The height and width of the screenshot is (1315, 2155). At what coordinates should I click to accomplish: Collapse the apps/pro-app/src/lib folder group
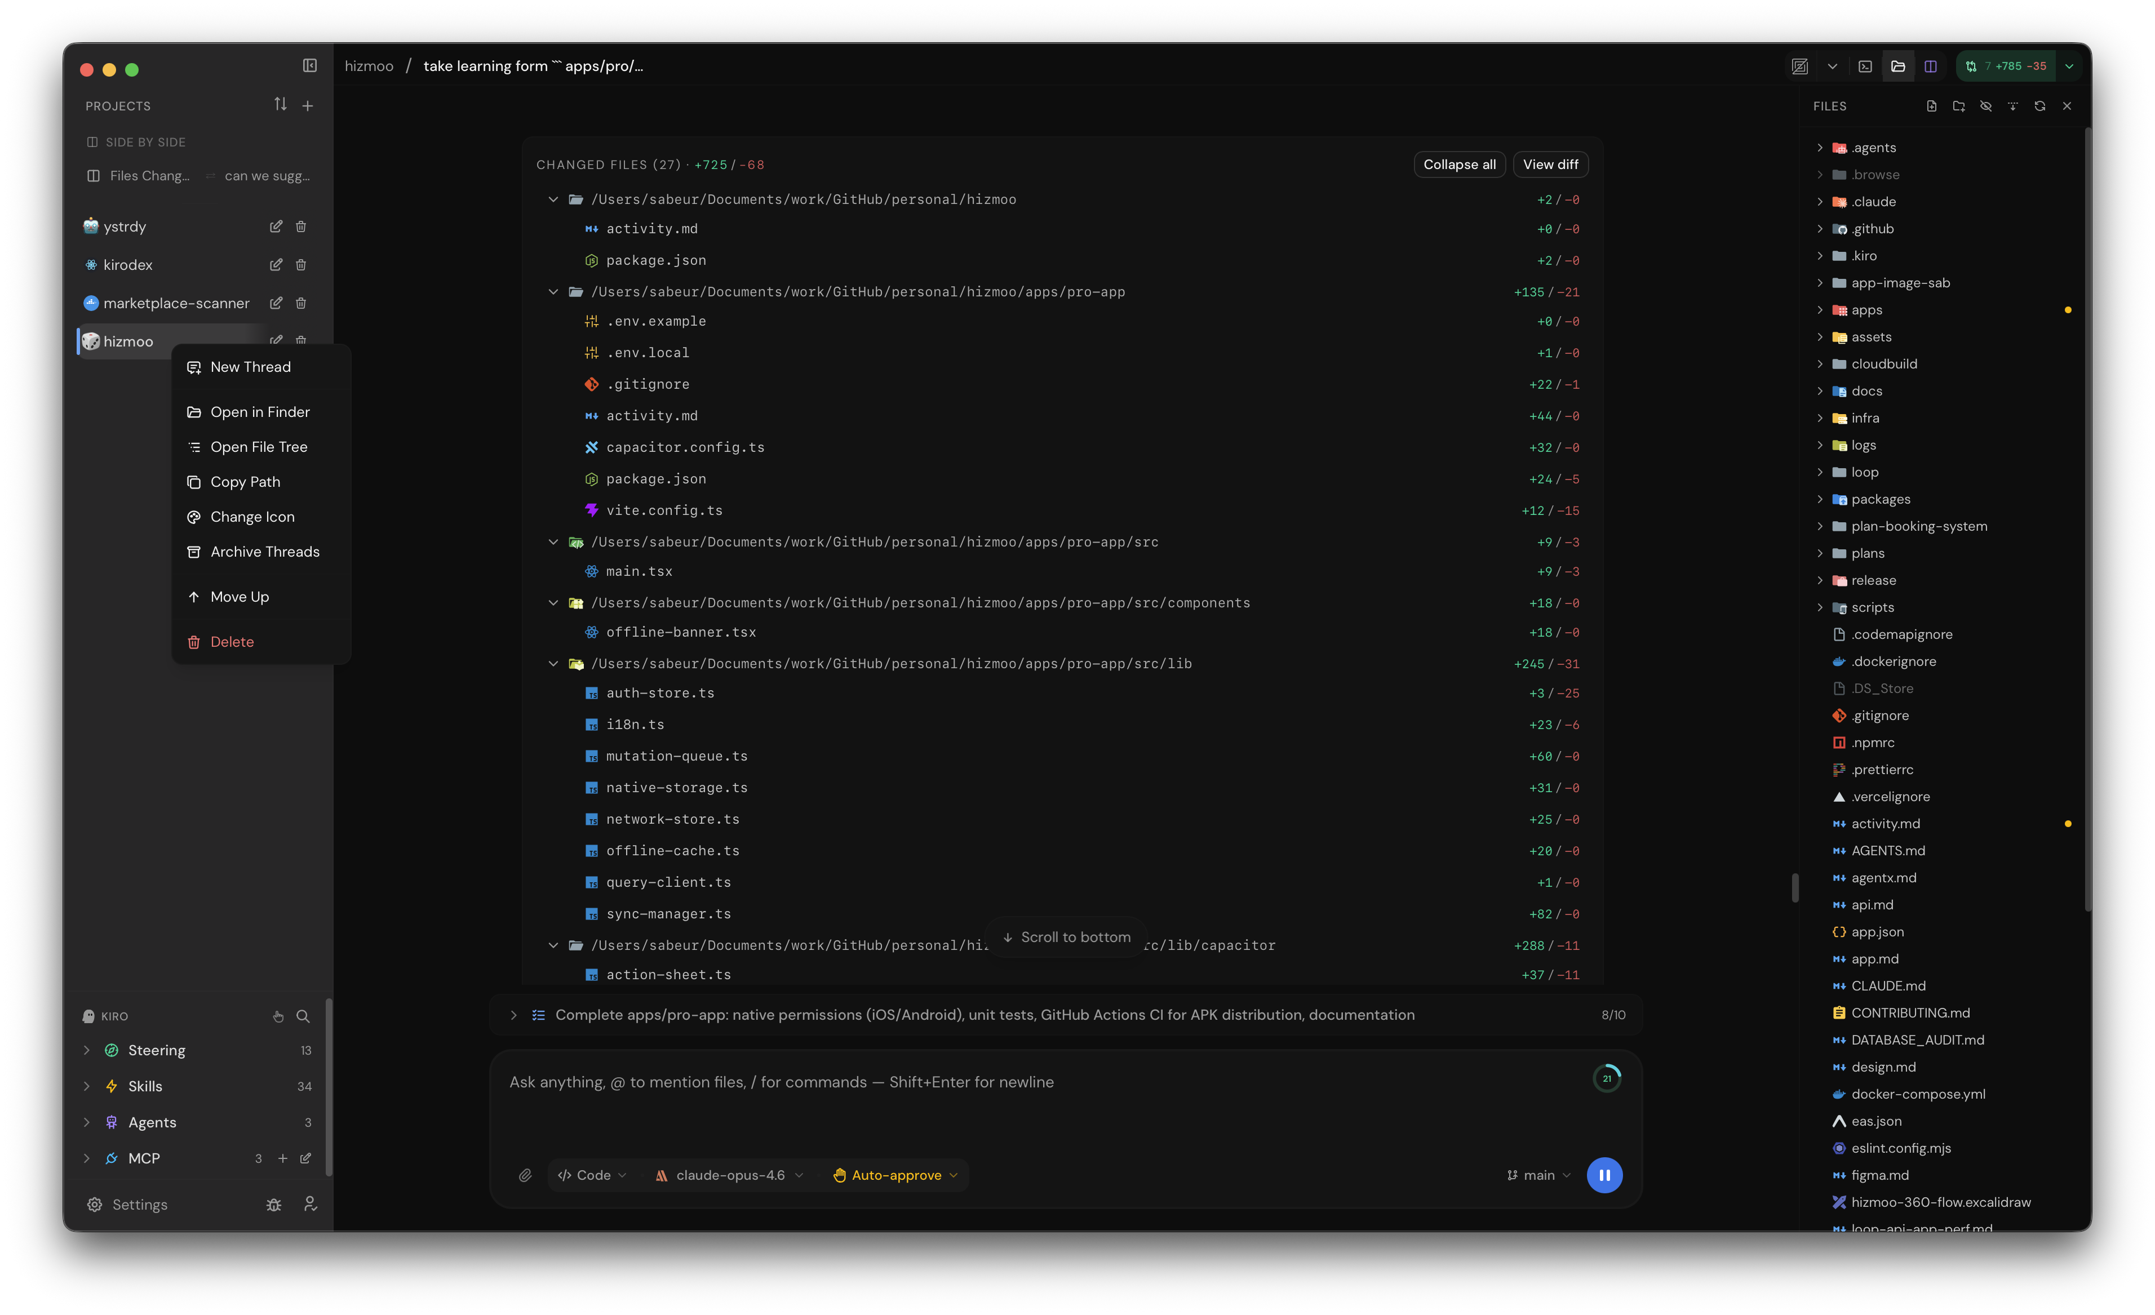click(553, 664)
